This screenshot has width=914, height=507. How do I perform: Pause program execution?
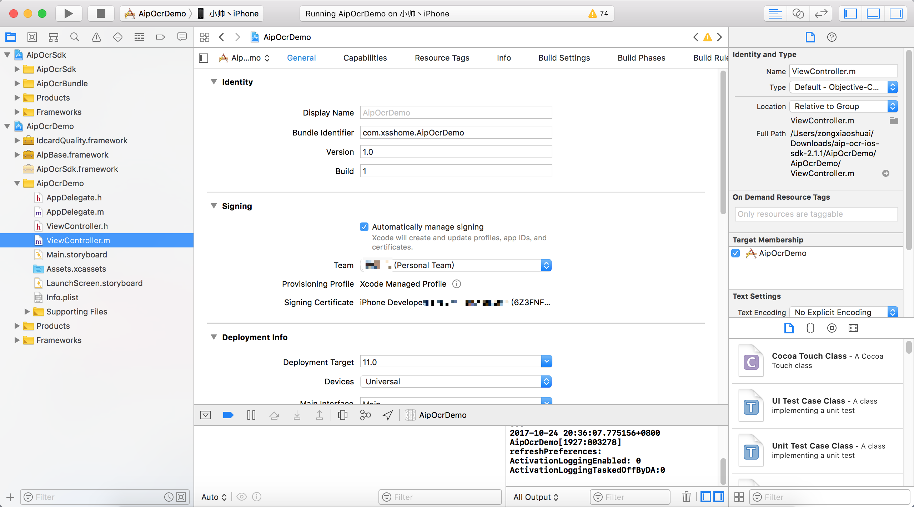(251, 415)
